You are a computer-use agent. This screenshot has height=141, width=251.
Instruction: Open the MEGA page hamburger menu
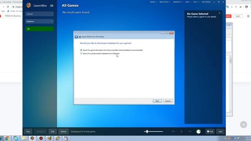[248, 16]
